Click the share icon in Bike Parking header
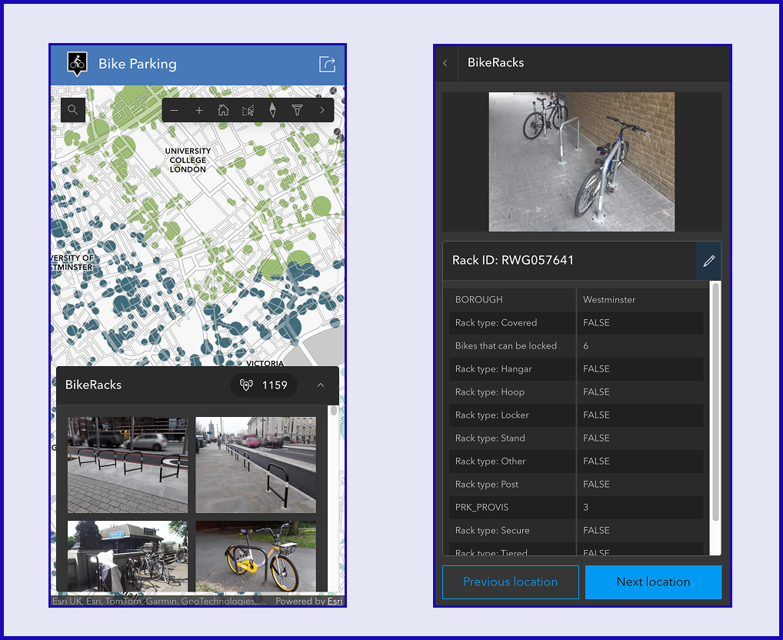 pyautogui.click(x=326, y=64)
